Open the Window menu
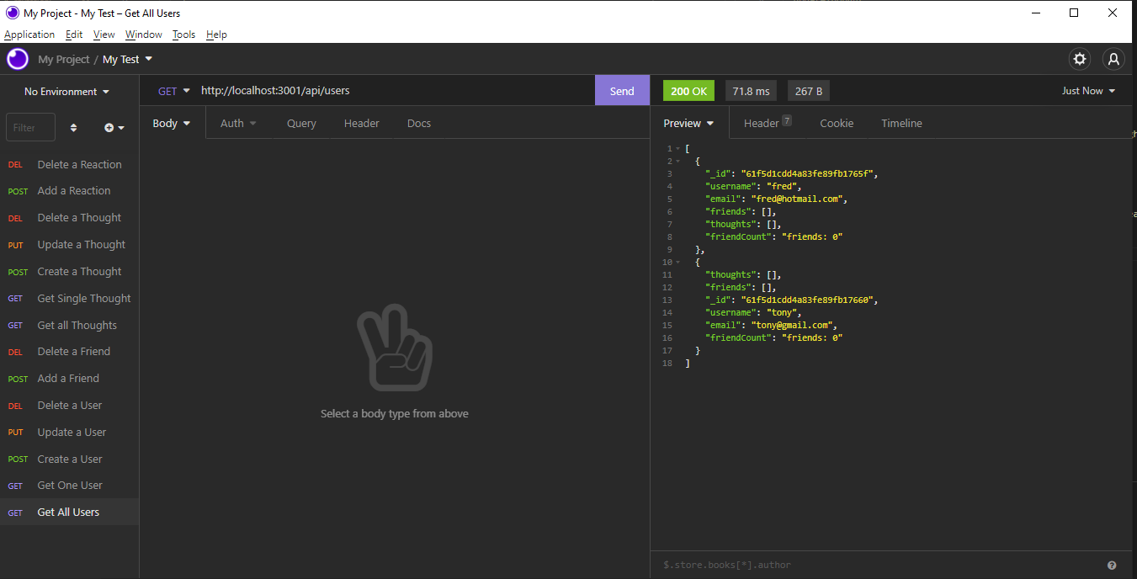Image resolution: width=1137 pixels, height=579 pixels. (143, 35)
